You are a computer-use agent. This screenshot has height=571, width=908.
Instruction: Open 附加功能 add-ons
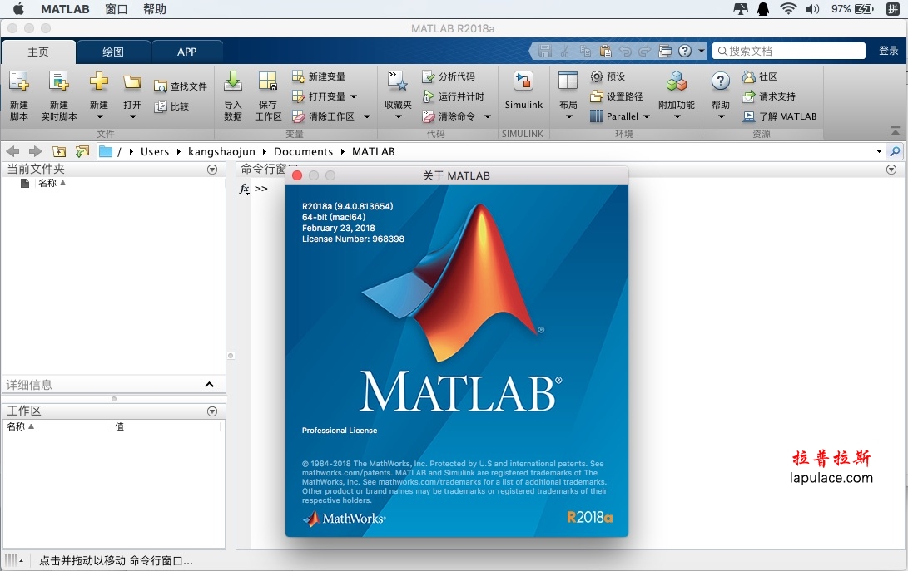coord(677,96)
